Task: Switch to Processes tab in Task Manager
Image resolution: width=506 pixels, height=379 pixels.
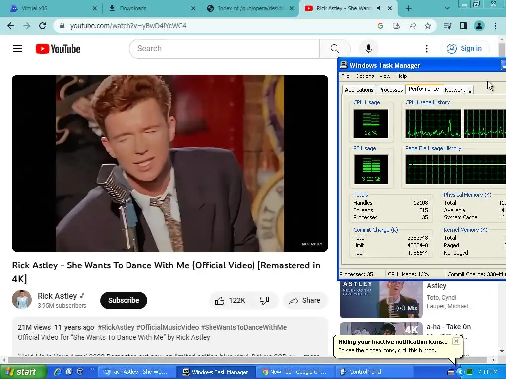Action: tap(391, 90)
